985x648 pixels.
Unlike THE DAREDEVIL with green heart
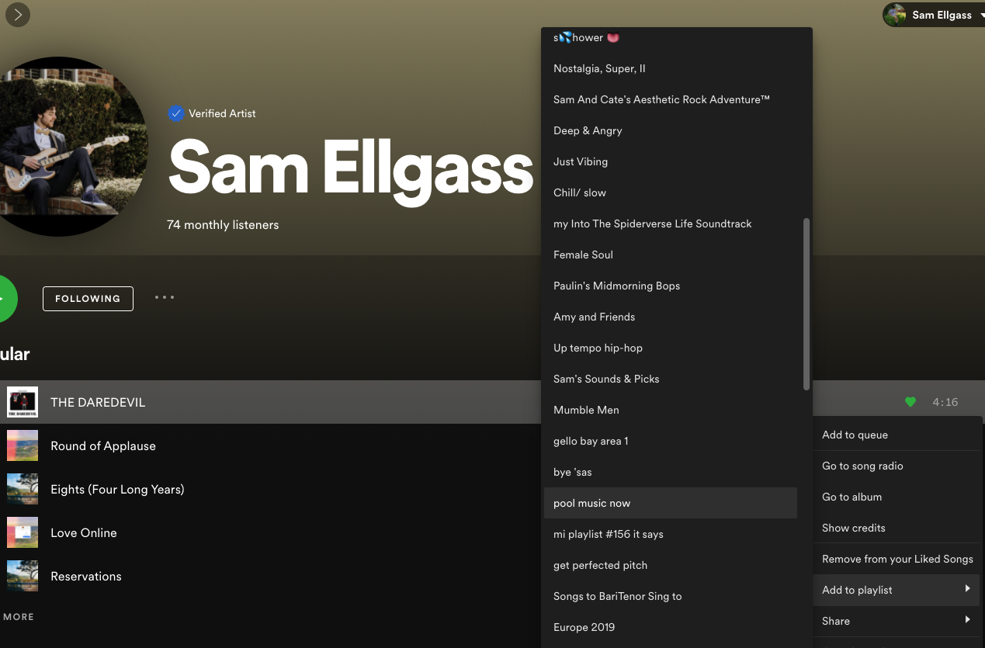coord(910,402)
